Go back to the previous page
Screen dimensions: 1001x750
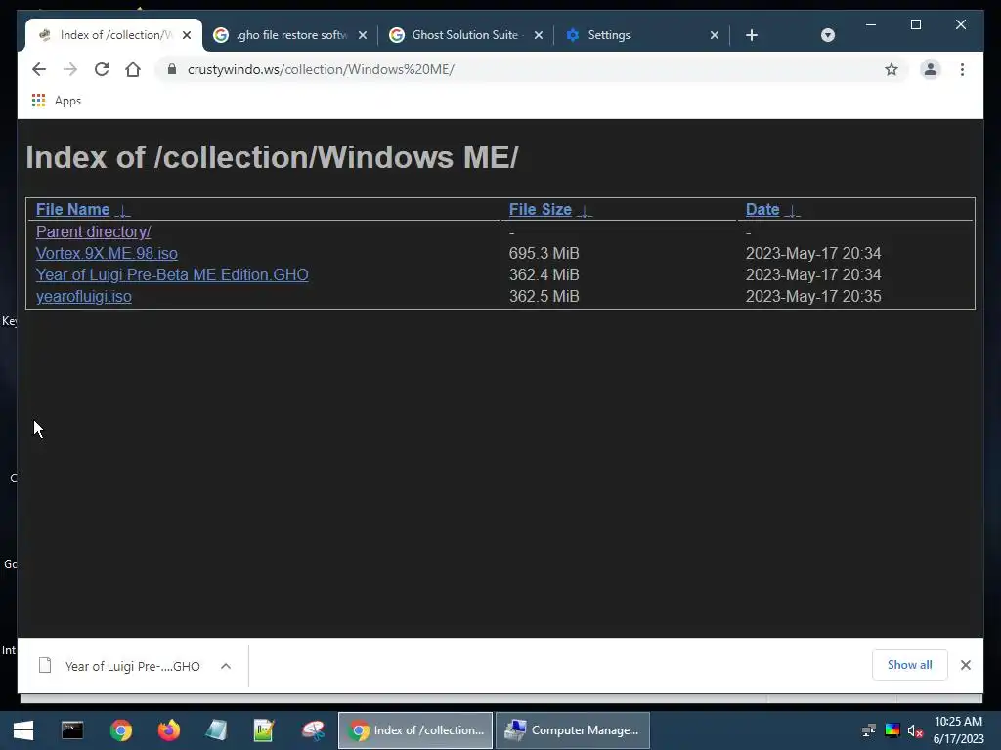click(39, 69)
